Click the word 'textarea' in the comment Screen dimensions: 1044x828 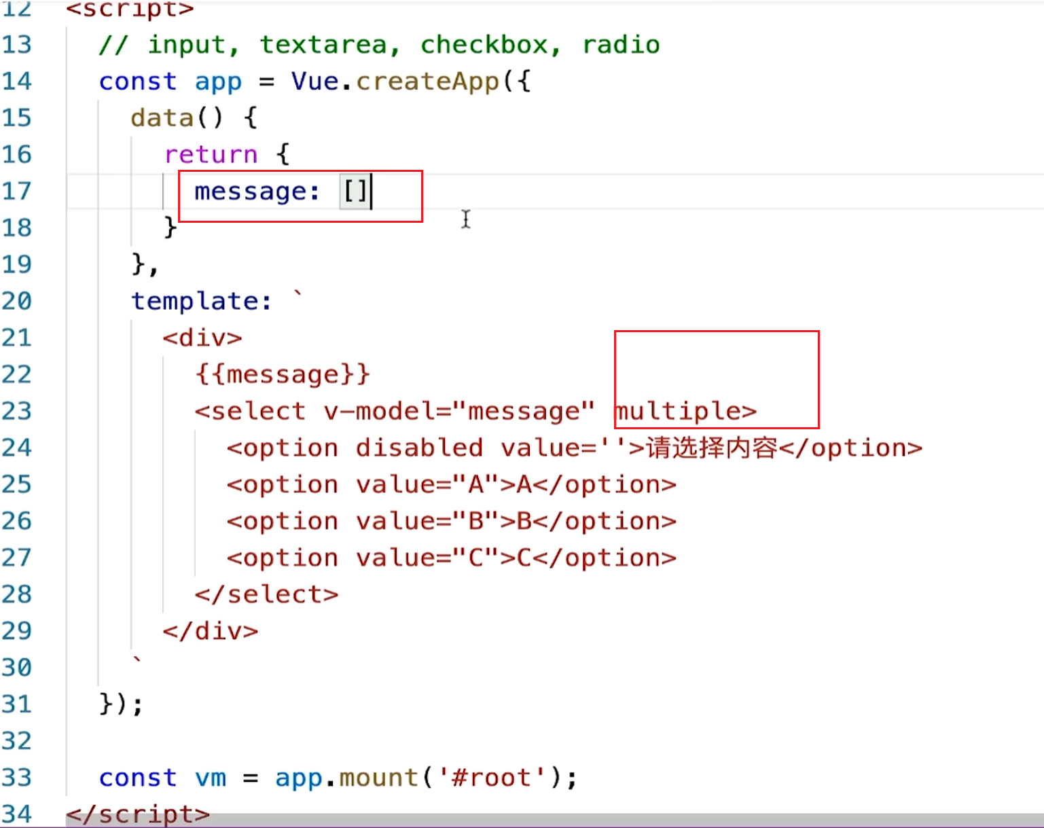coord(323,46)
